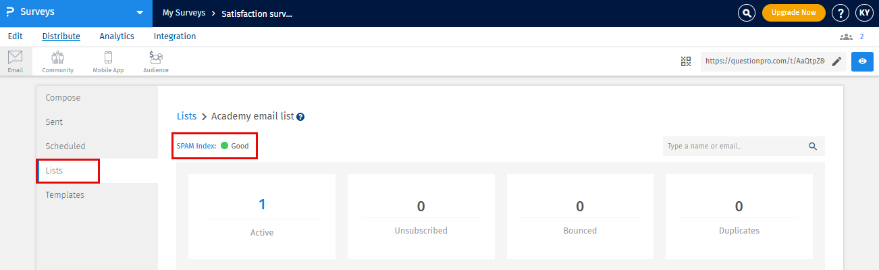Open the search magnifier in header
The image size is (879, 270).
coord(747,13)
